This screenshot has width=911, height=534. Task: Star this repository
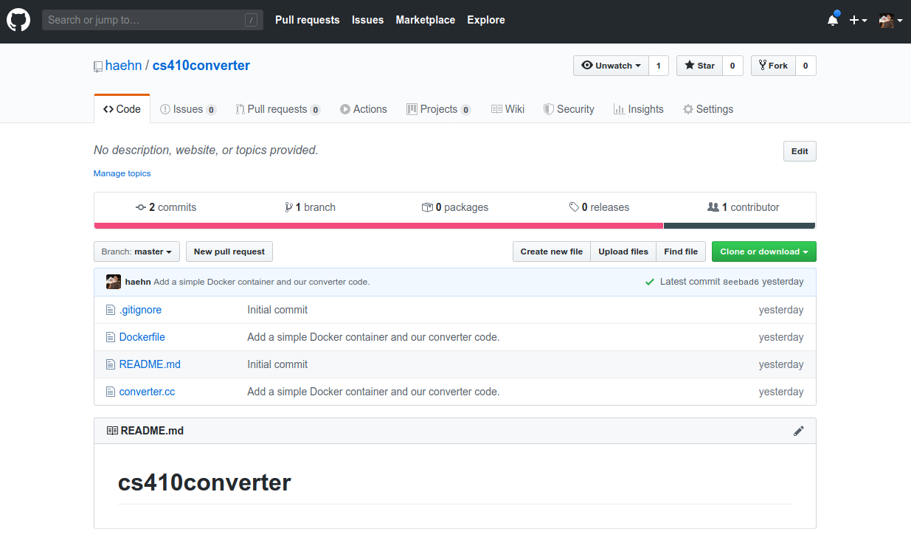[699, 66]
